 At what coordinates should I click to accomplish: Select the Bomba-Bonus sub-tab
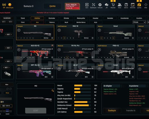coord(81,22)
